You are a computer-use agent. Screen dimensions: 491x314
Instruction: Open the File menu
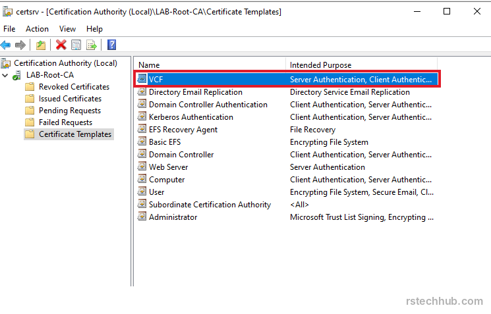pyautogui.click(x=9, y=29)
